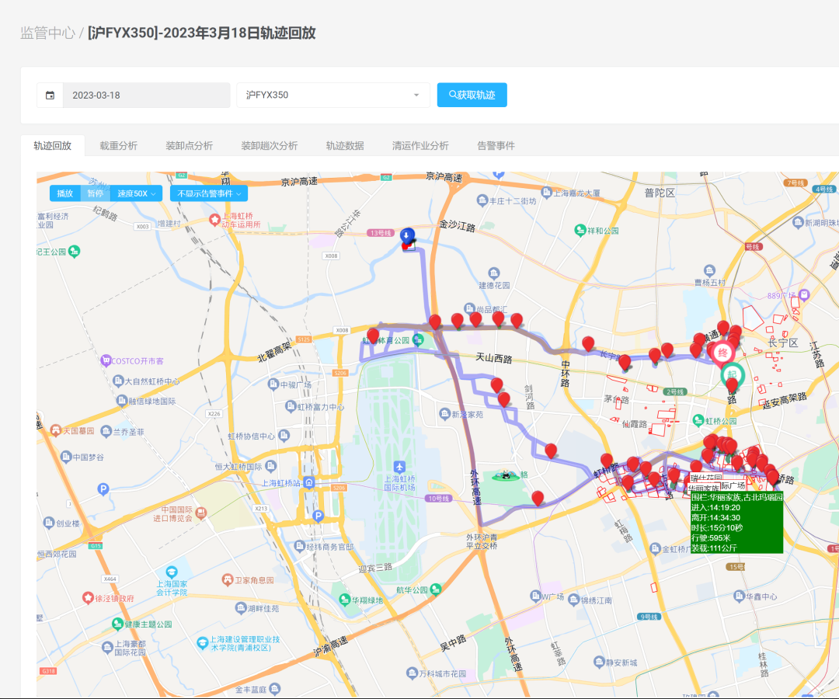Click the blue down-arrow marker on the map
Screen dimensions: 839x699
(408, 236)
